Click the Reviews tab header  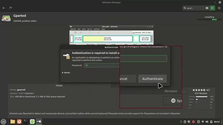tap(171, 91)
